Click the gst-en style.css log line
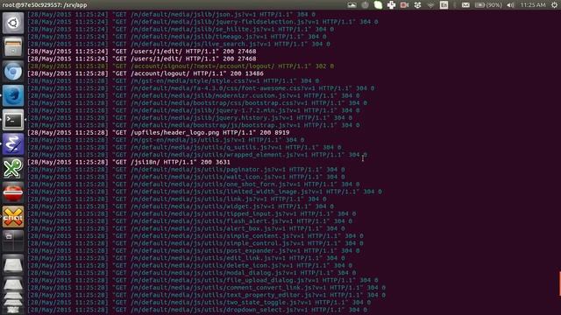This screenshot has width=561, height=315. (x=174, y=81)
